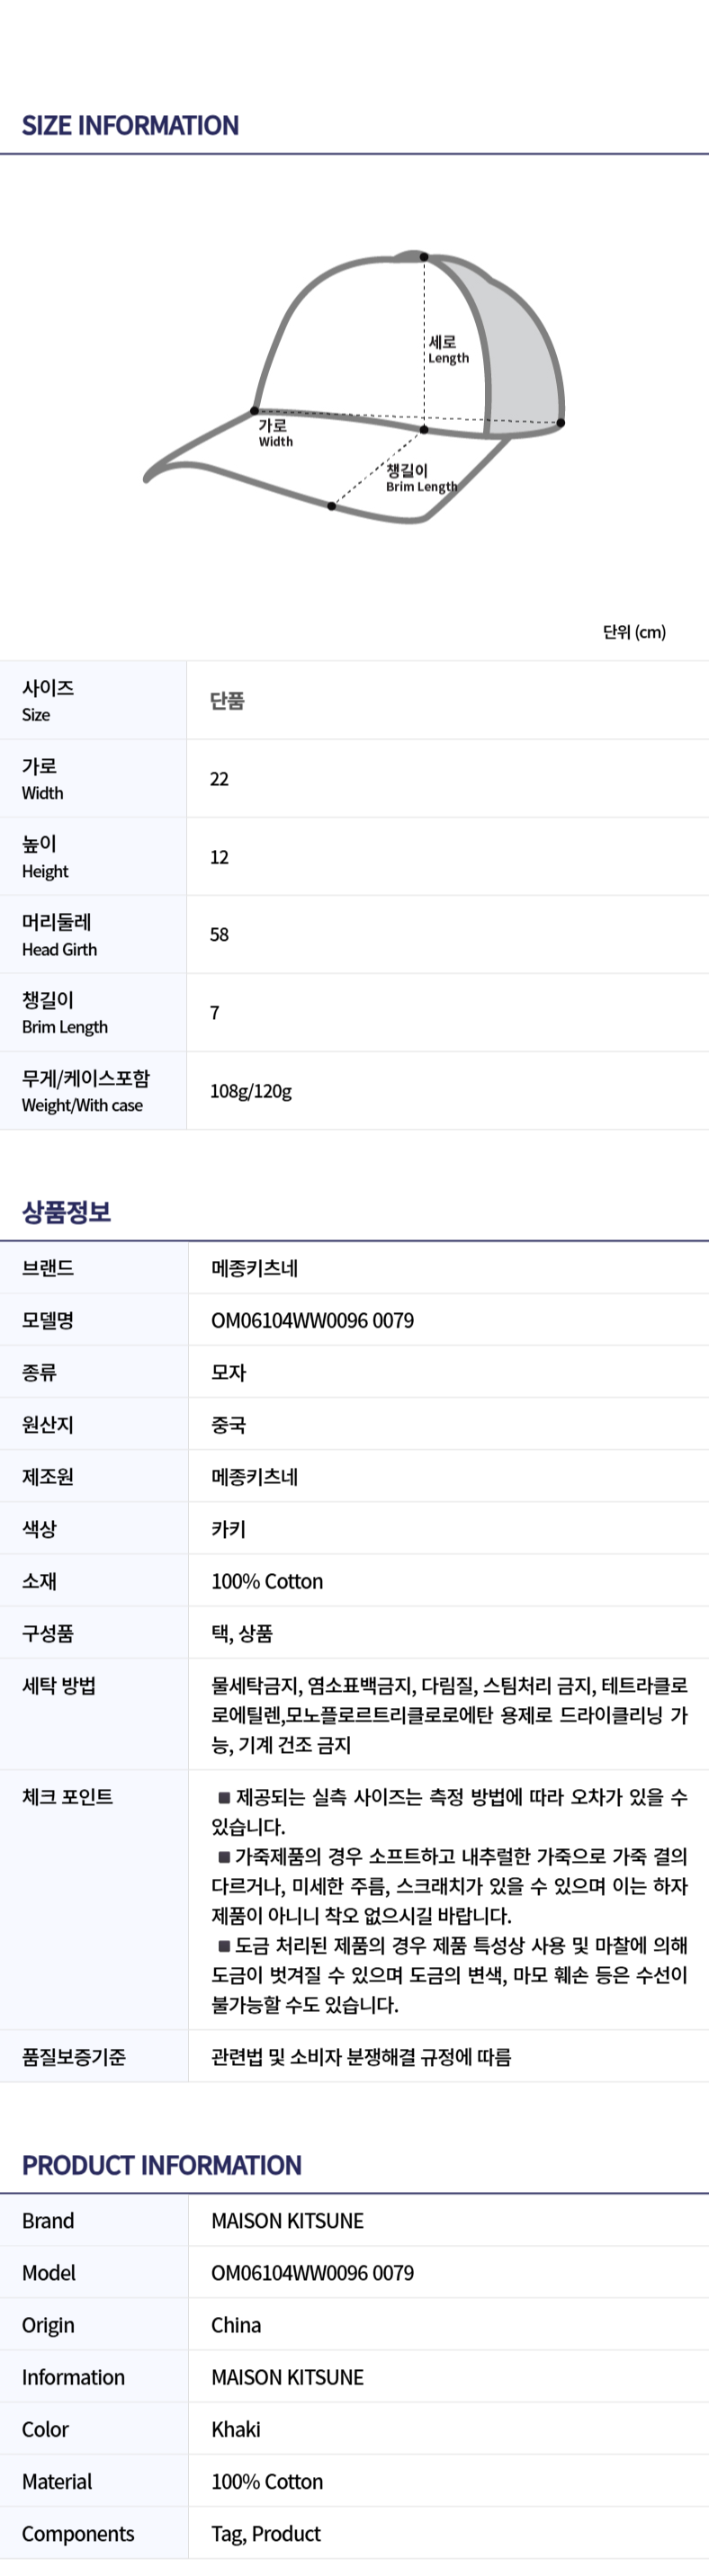Click the Korean model number OM06104WW0096 0079

312,1320
